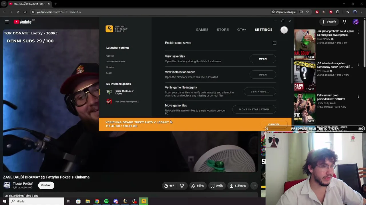Viewport: 366px width, 205px height.
Task: Open options for the 'Jak jsme prohráli soud' video
Action: tap(358, 32)
